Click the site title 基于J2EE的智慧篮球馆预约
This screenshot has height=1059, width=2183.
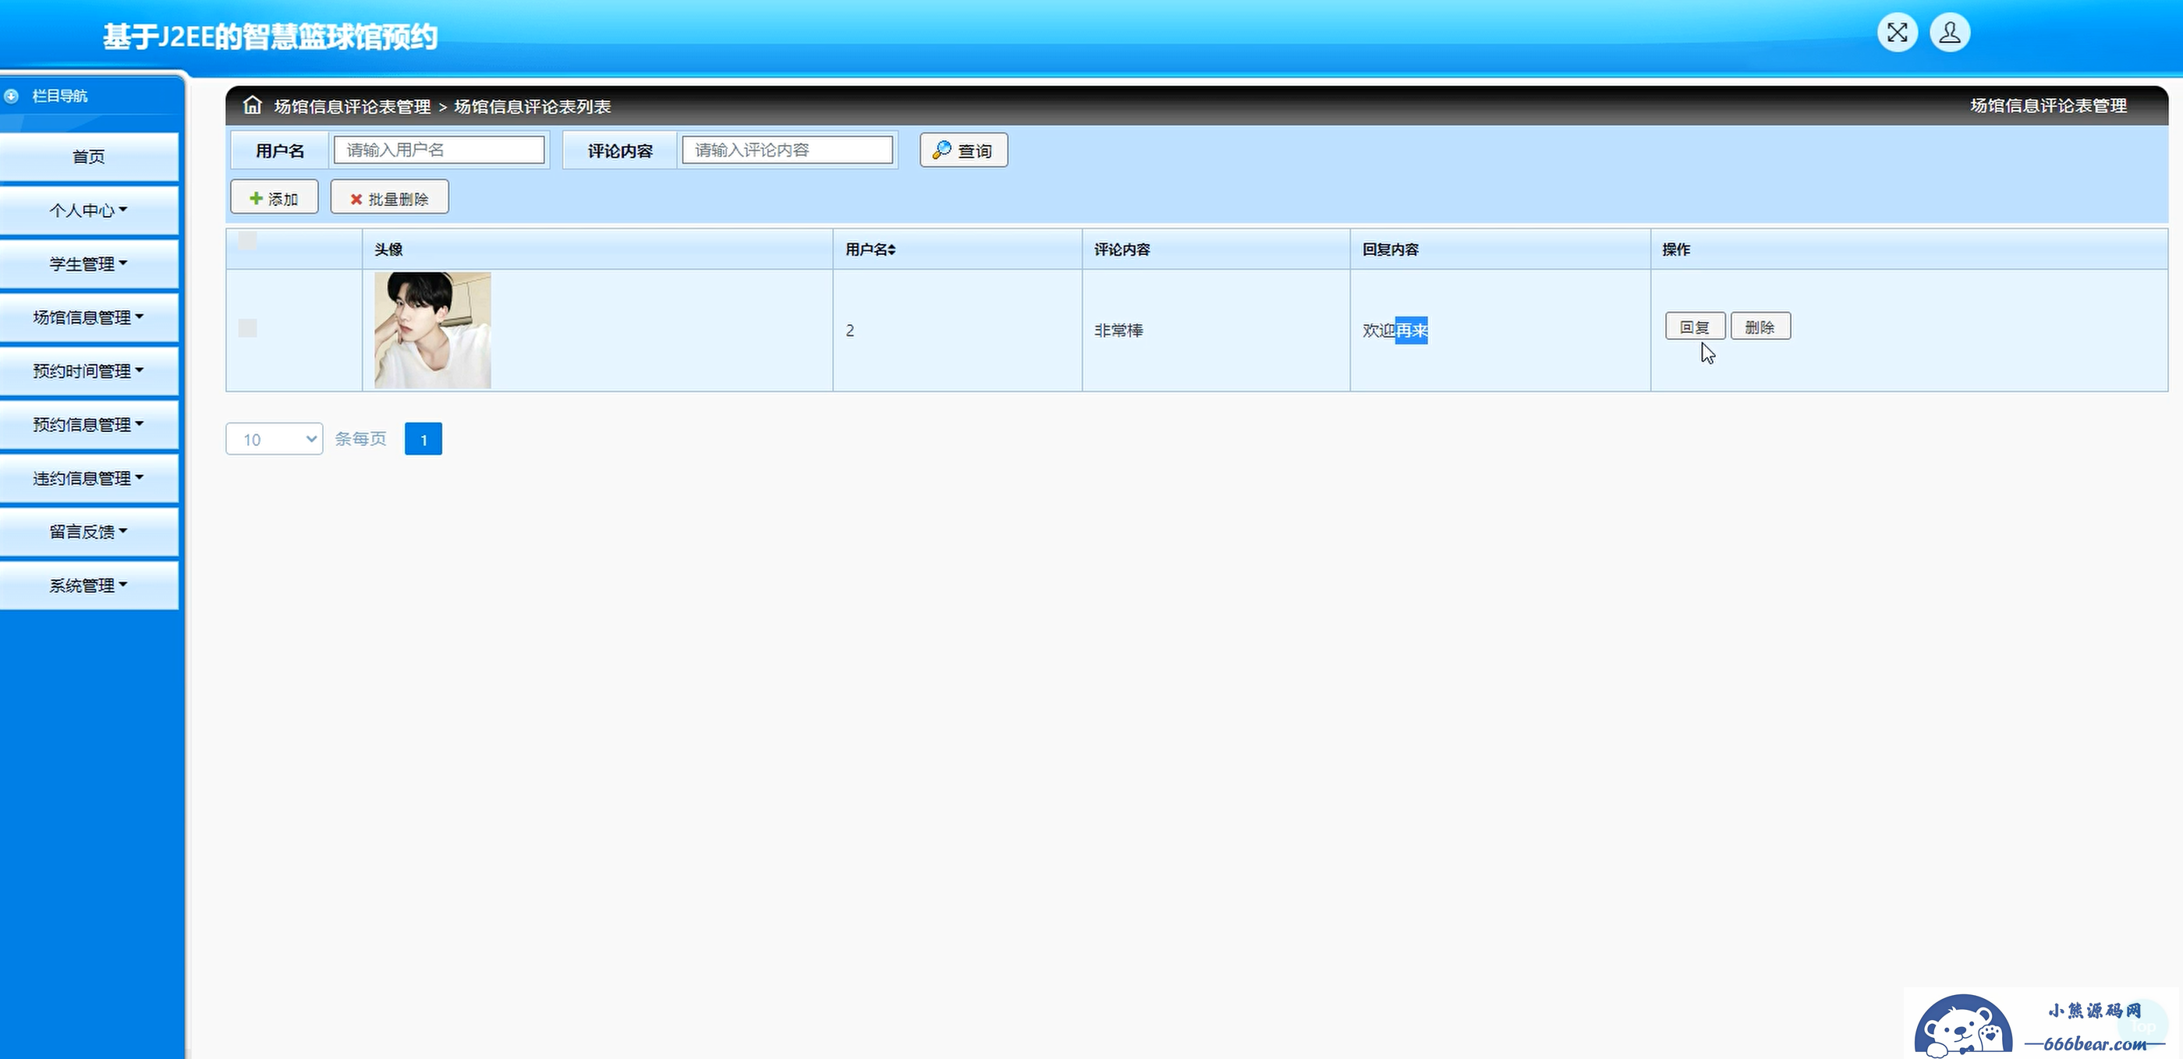[x=271, y=37]
